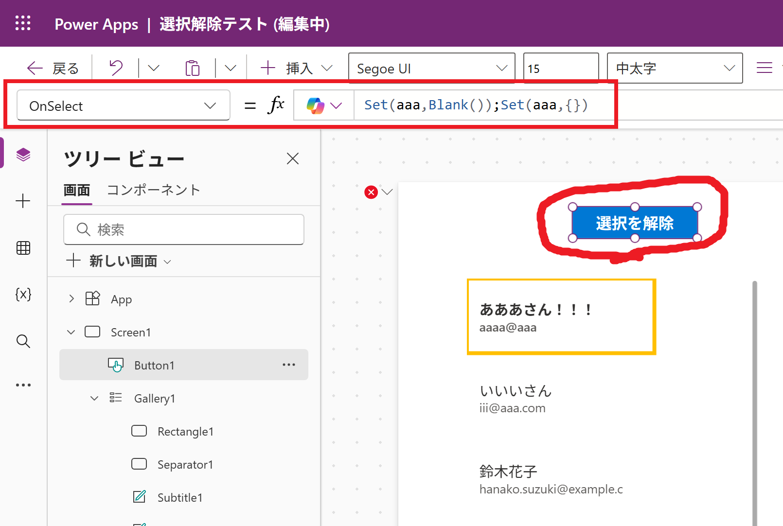Click the tree view 検索 search field
This screenshot has height=526, width=783.
tap(183, 229)
